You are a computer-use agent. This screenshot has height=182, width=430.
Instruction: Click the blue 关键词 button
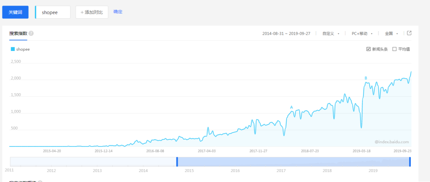pyautogui.click(x=16, y=12)
